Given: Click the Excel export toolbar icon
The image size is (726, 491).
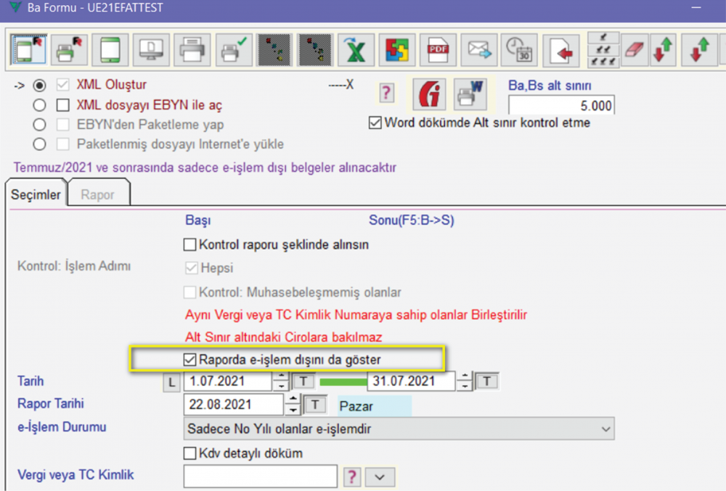Looking at the screenshot, I should [355, 50].
